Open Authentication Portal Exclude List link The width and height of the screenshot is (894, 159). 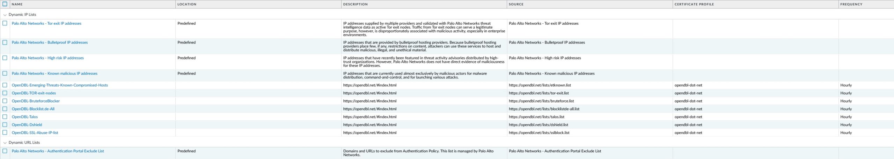58,151
